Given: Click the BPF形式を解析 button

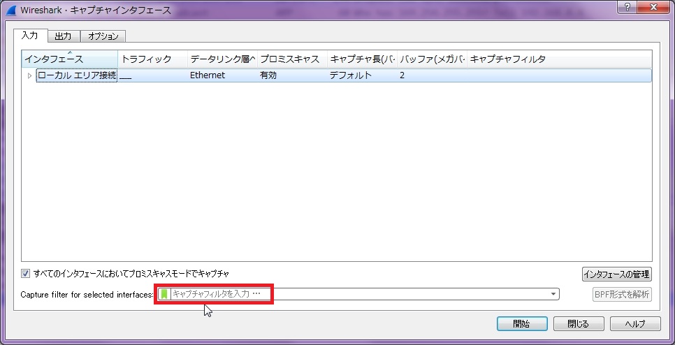Looking at the screenshot, I should point(622,295).
